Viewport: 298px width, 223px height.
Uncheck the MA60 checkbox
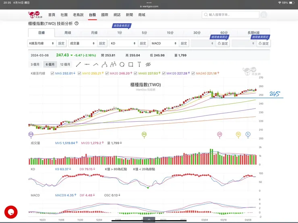point(135,74)
